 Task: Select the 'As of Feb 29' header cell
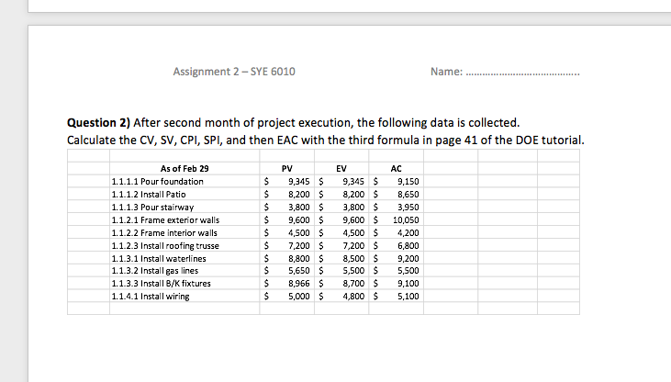(185, 169)
